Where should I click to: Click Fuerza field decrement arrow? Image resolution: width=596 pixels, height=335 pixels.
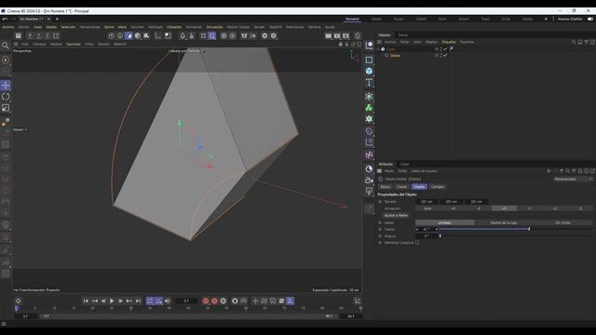point(417,230)
